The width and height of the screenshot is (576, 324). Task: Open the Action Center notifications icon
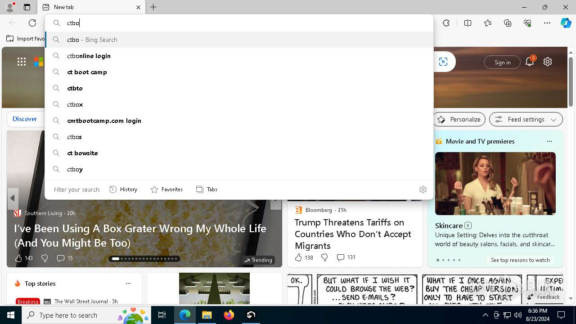561,315
